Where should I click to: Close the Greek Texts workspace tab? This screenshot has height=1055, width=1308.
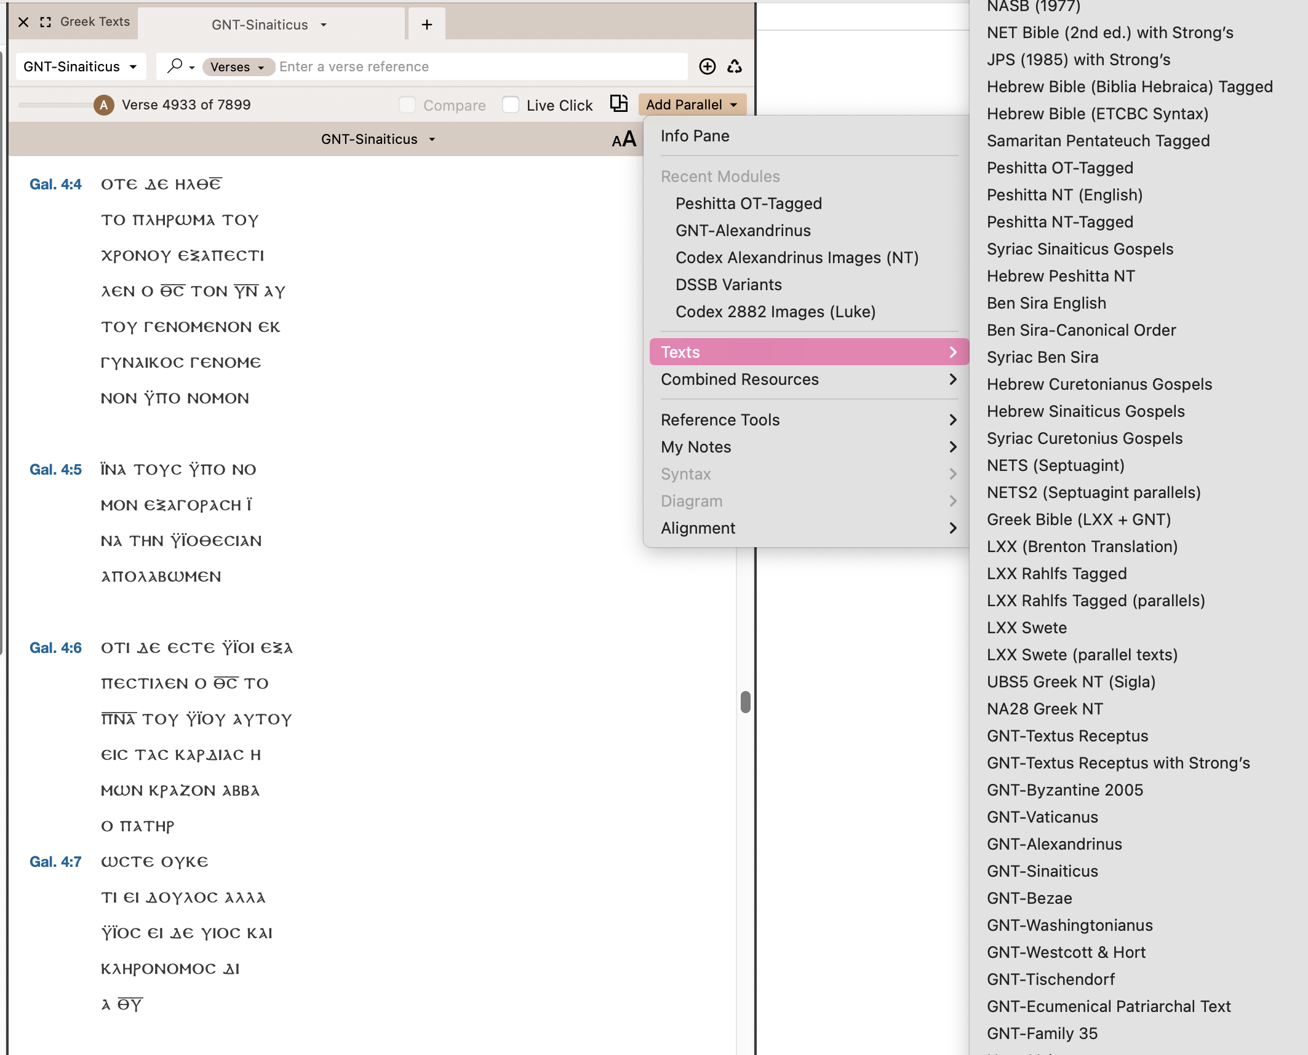click(23, 22)
